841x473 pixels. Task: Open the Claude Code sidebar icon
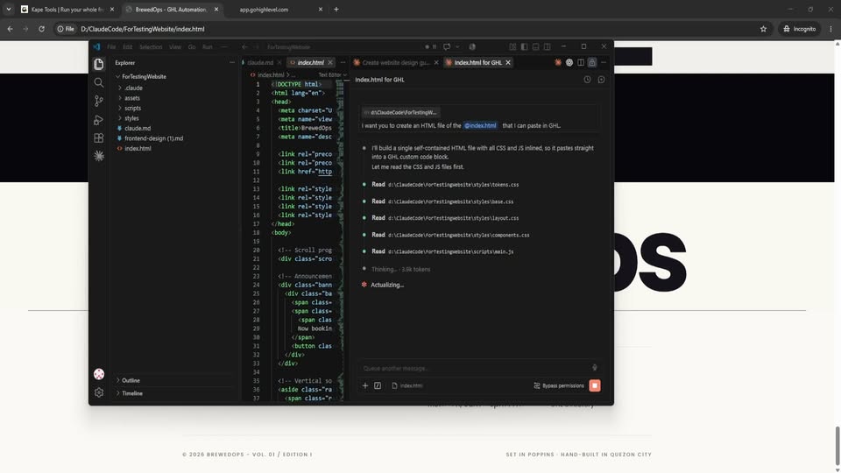click(99, 156)
